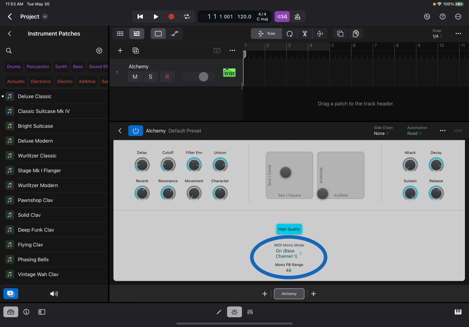469x327 pixels.
Task: Toggle High Quality button
Action: pos(289,229)
